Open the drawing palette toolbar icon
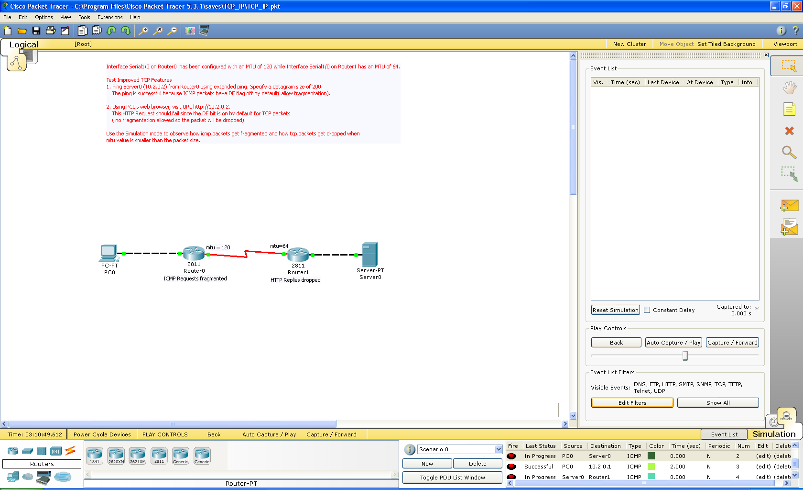803x490 pixels. pos(190,31)
